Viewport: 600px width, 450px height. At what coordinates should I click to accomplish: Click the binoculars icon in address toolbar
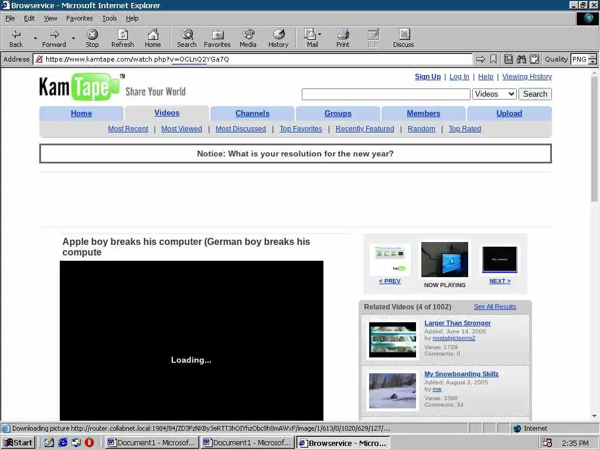(x=521, y=59)
